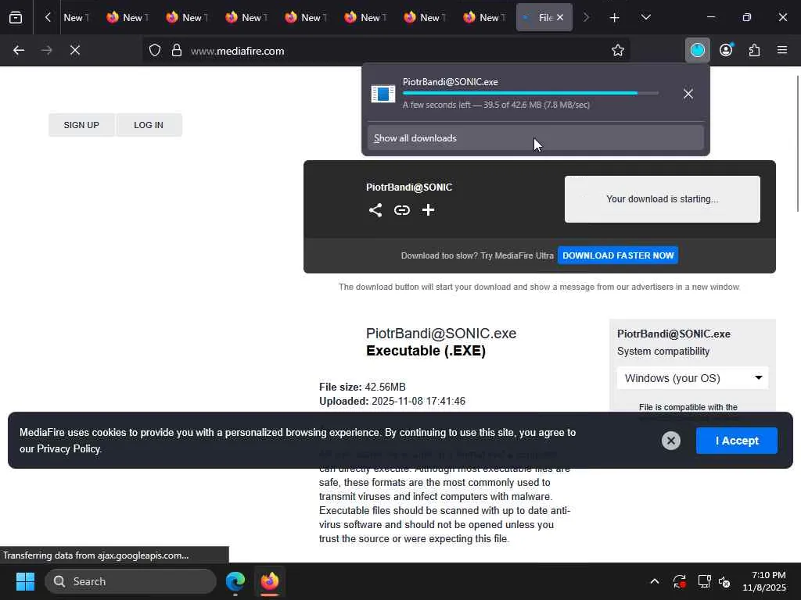Open Firefox View tab list icon
The height and width of the screenshot is (600, 801).
pos(16,17)
